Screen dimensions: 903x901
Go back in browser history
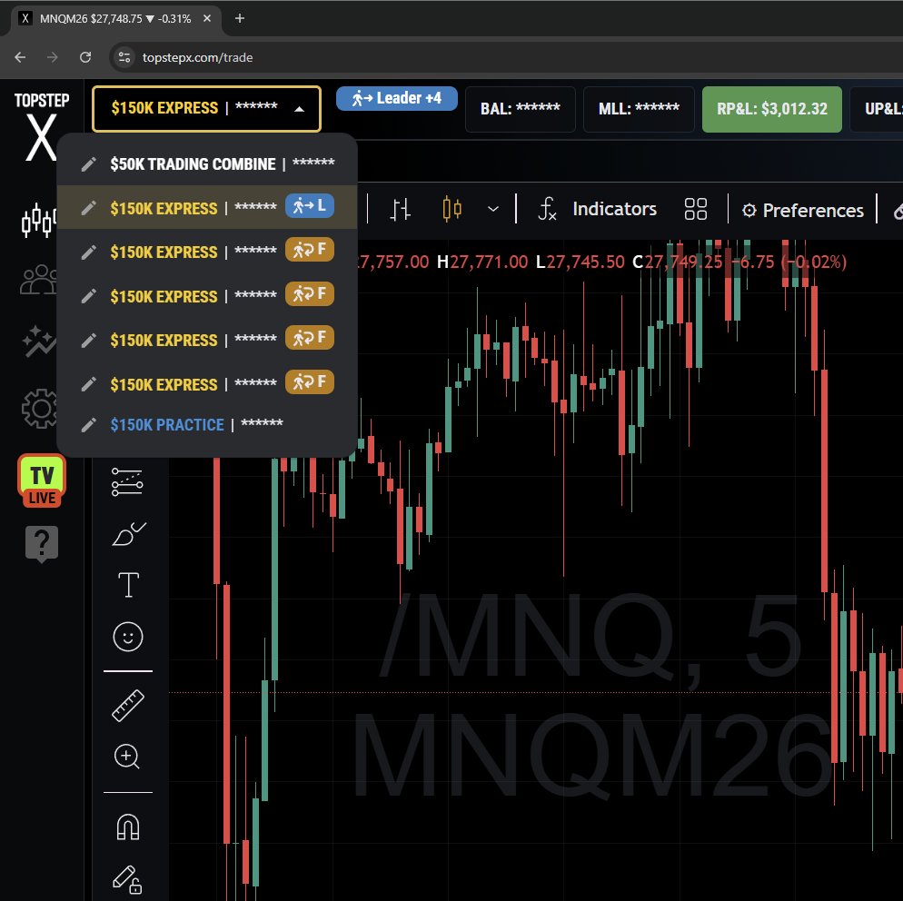(x=20, y=57)
